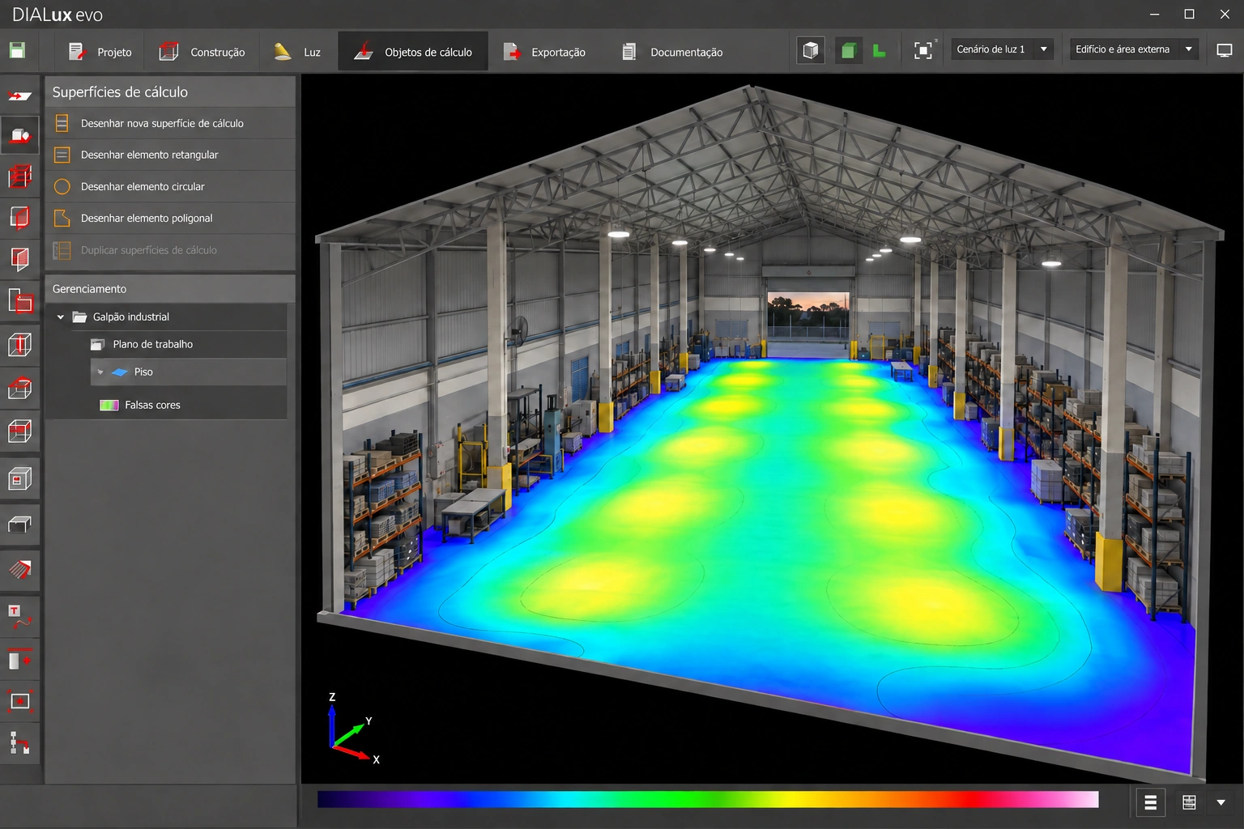Click the text annotation tool icon
This screenshot has height=829, width=1244.
point(19,616)
